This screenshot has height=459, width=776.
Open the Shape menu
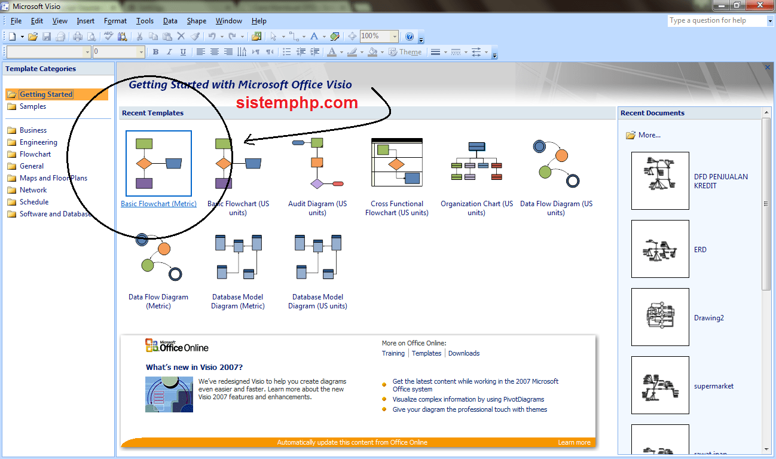pyautogui.click(x=197, y=20)
